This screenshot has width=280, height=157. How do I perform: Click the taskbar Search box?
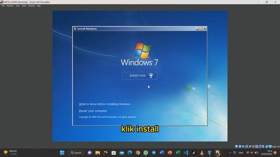tap(76, 153)
